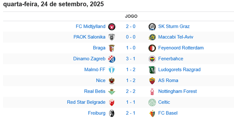The width and height of the screenshot is (234, 123).
Task: Click the PAOK Salonika team logo
Action: 112,37
